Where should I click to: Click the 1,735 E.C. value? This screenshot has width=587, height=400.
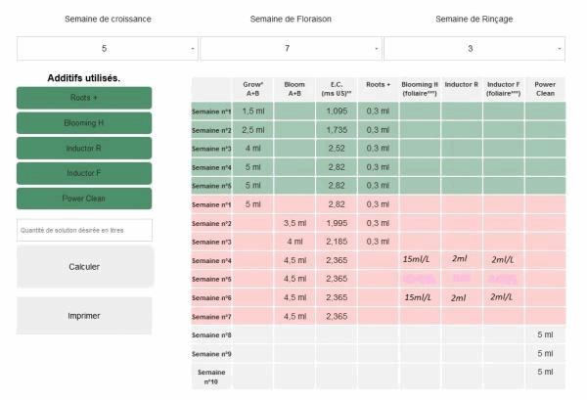point(337,130)
